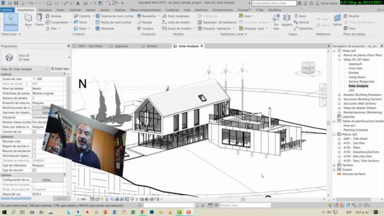This screenshot has width=384, height=216.
Task: Toggle Recorte de anotación checkbox
Action: point(34,151)
